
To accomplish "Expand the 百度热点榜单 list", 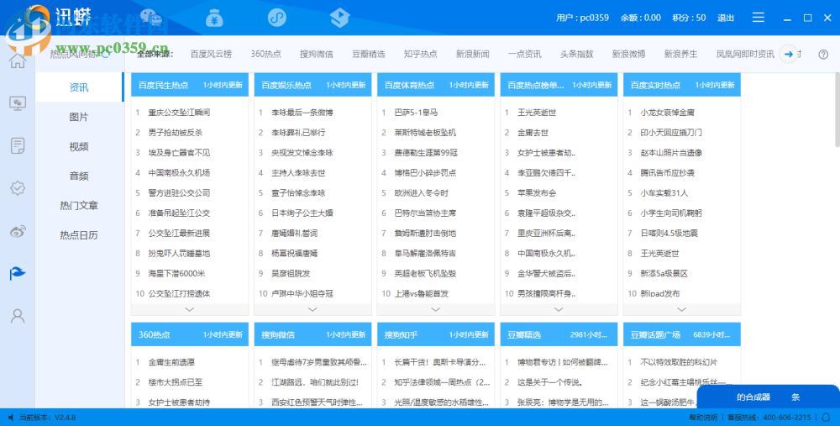I will (x=559, y=309).
